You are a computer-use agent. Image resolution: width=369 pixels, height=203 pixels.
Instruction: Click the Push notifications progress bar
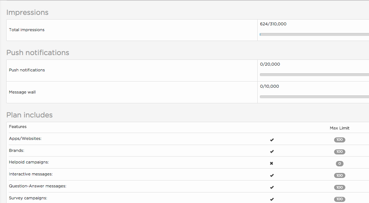[x=314, y=75]
